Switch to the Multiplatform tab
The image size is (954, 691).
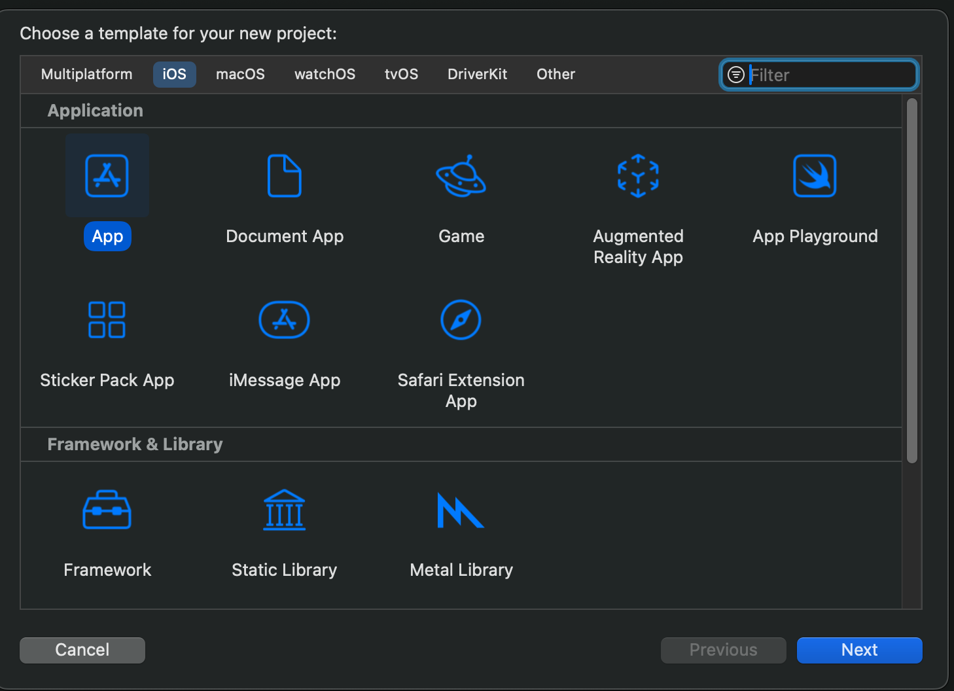pyautogui.click(x=87, y=74)
